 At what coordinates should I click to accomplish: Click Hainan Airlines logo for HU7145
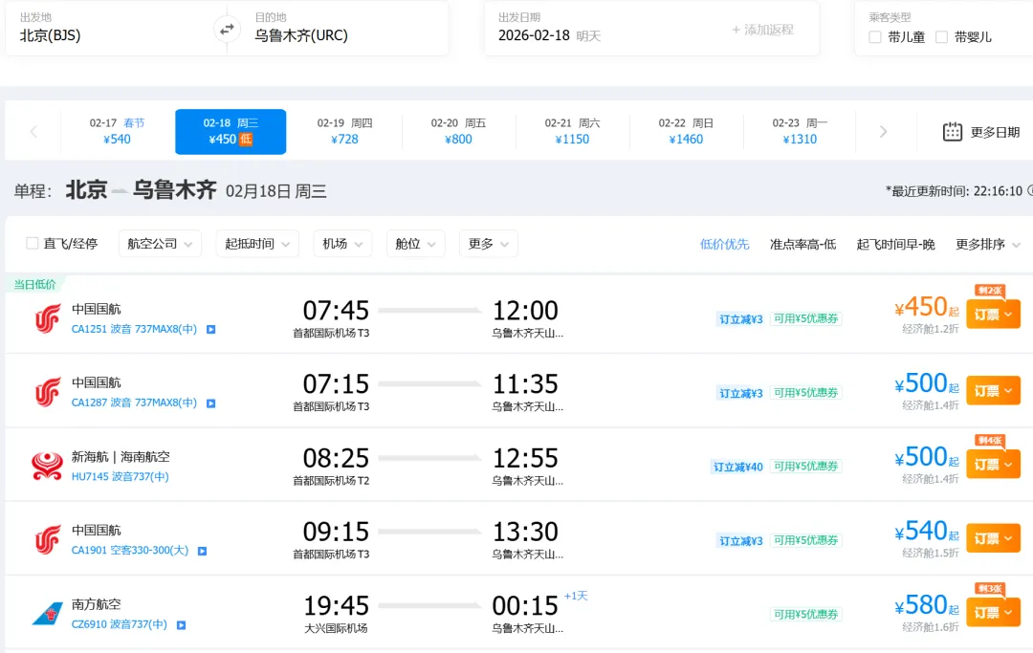pos(48,466)
